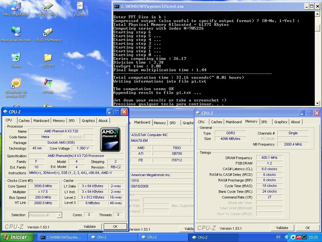This screenshot has height=242, width=322.
Task: Open Graphics tab in right CPU-Z window
Action: [281, 122]
